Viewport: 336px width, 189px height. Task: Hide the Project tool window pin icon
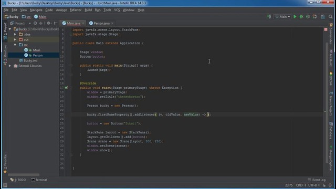56,23
